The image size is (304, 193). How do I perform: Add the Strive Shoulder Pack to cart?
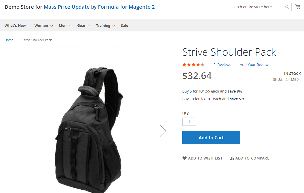[211, 138]
